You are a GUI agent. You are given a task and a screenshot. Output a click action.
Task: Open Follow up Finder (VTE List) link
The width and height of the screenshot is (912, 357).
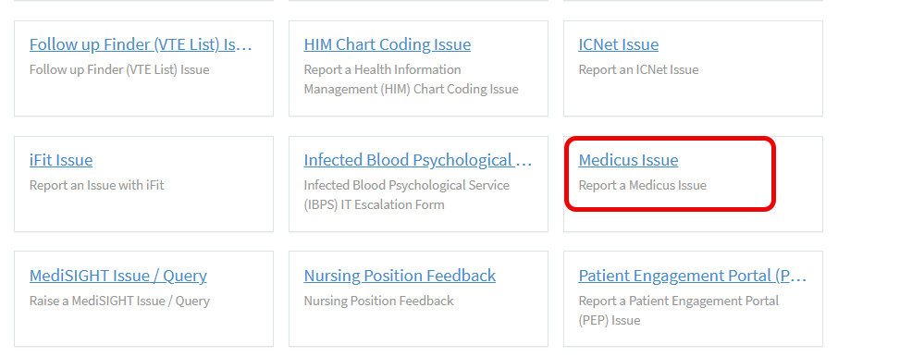pos(141,44)
